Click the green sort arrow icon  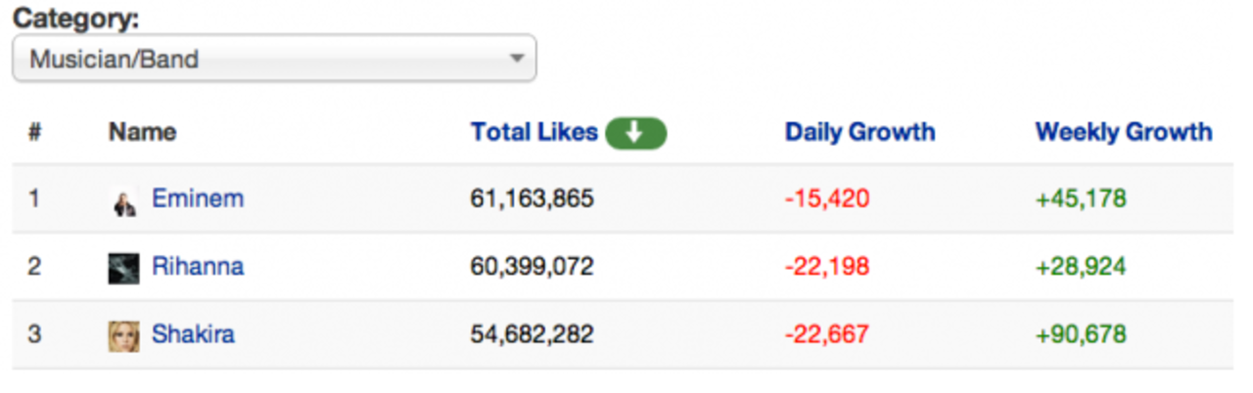635,133
